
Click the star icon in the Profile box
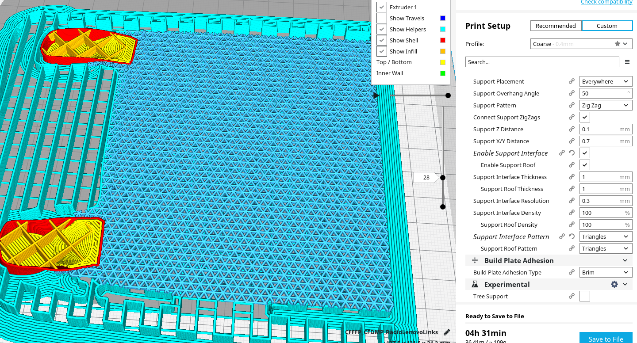618,44
